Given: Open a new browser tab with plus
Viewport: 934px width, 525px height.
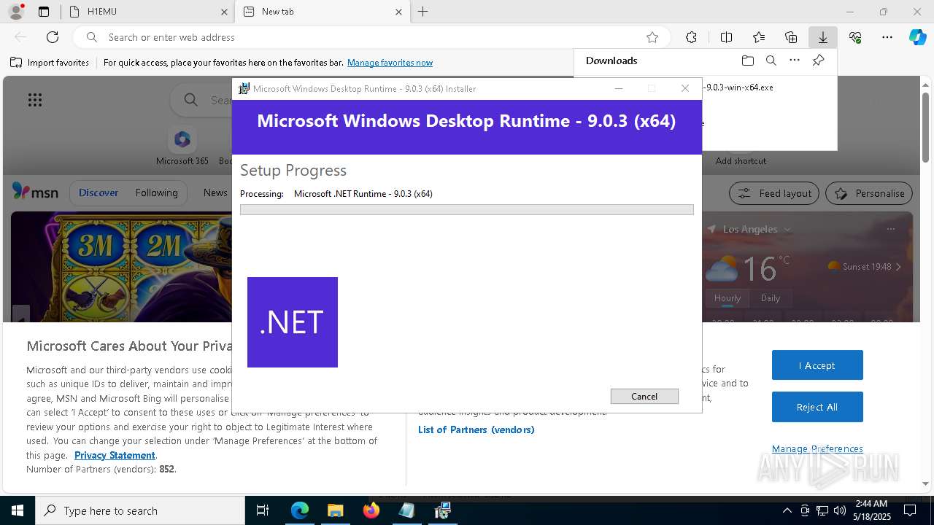Looking at the screenshot, I should (x=422, y=12).
